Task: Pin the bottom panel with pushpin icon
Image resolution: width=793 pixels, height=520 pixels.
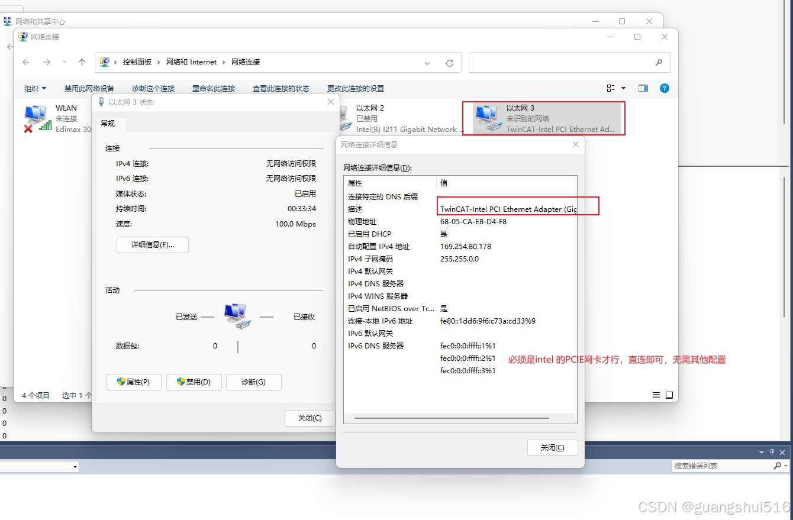Action: [x=772, y=452]
